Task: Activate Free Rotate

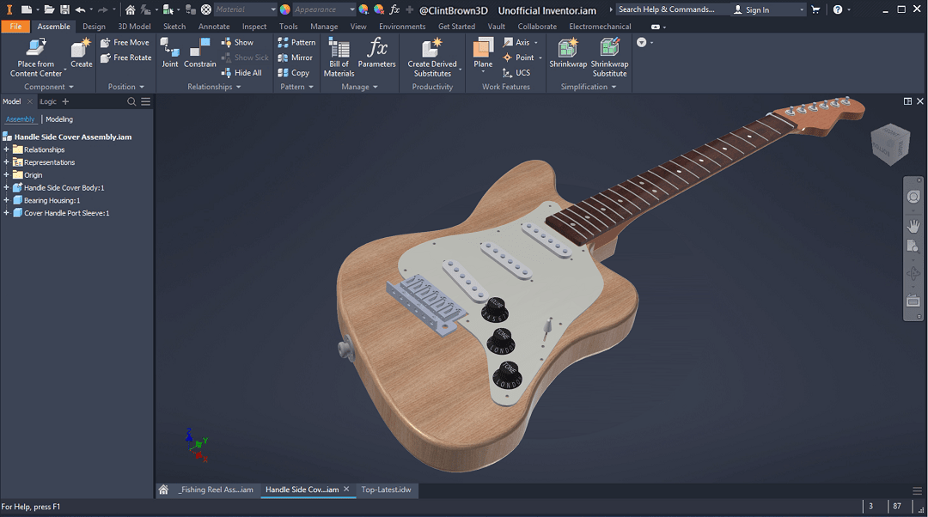Action: 125,58
